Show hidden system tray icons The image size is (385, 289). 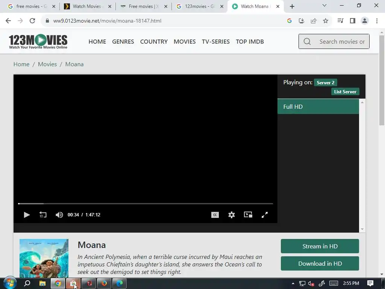pos(293,283)
